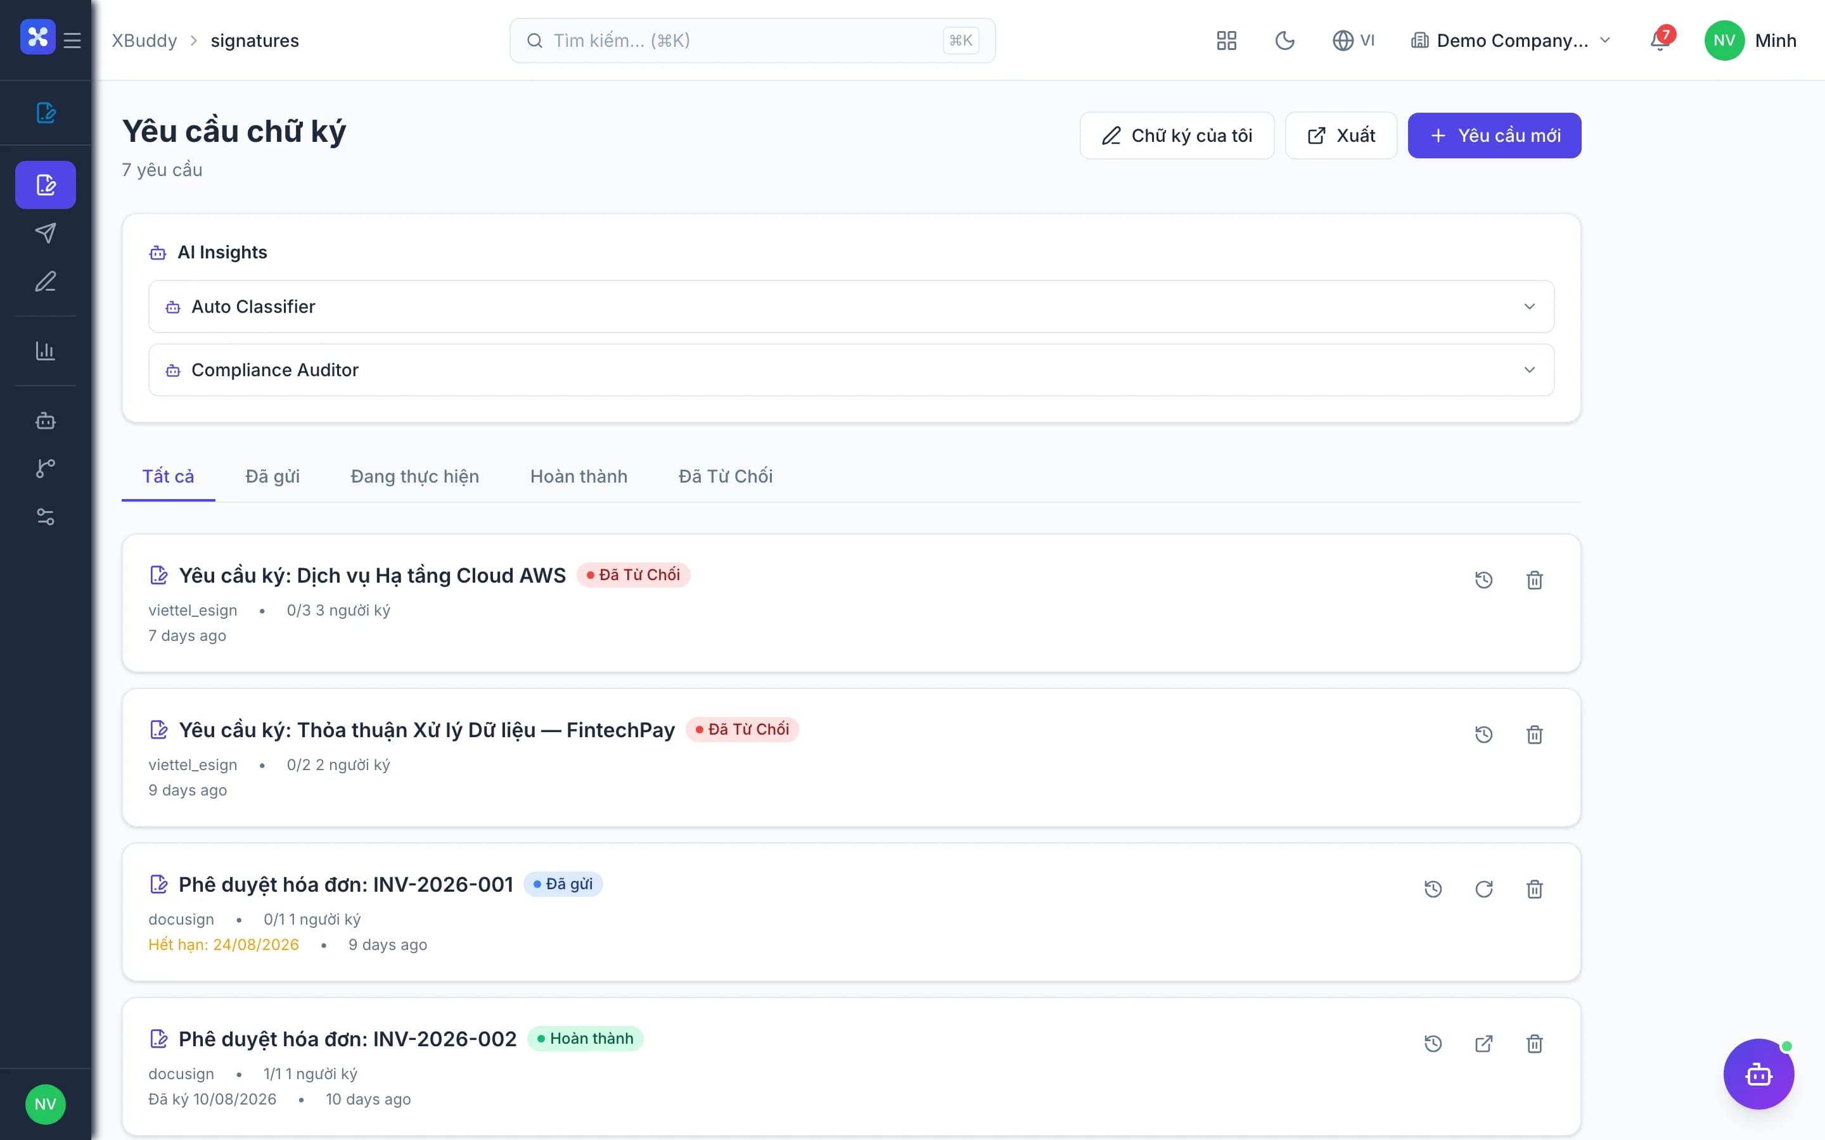1825x1140 pixels.
Task: Click the Xuất export button
Action: [x=1341, y=136]
